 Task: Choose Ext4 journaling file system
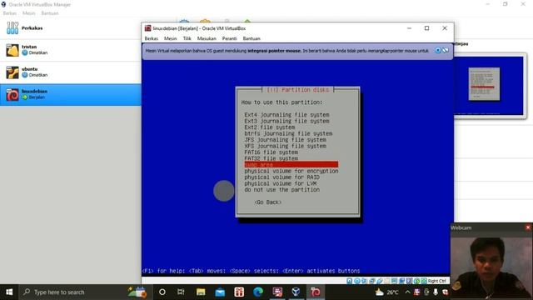tap(286, 115)
